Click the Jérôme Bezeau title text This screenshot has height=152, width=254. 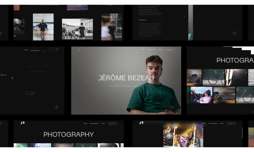(126, 78)
